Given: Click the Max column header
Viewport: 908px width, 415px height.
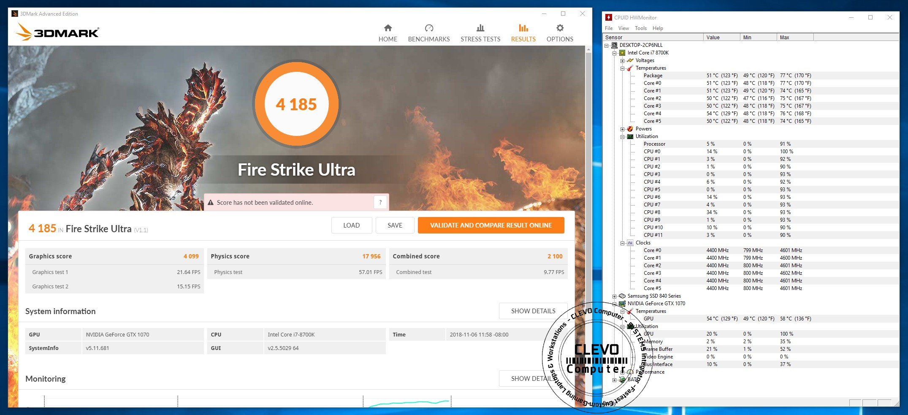Looking at the screenshot, I should 795,37.
